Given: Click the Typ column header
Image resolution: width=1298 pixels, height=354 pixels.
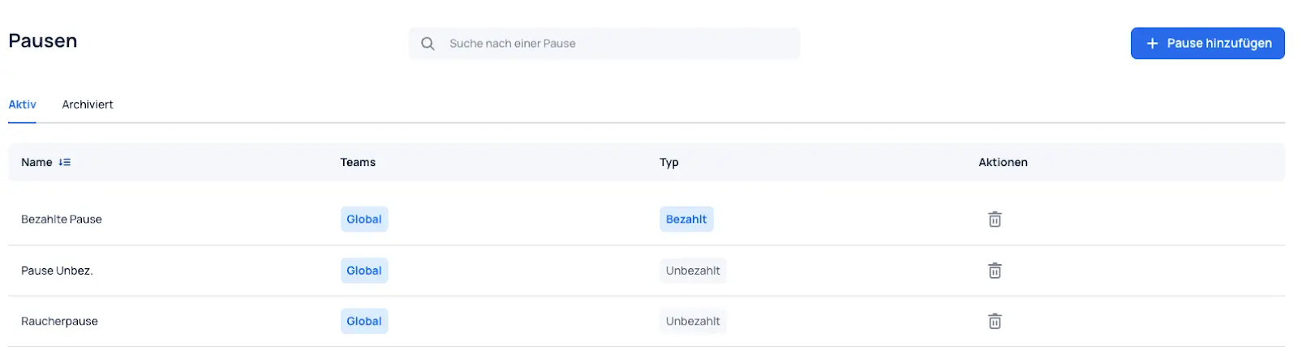Looking at the screenshot, I should (x=668, y=162).
